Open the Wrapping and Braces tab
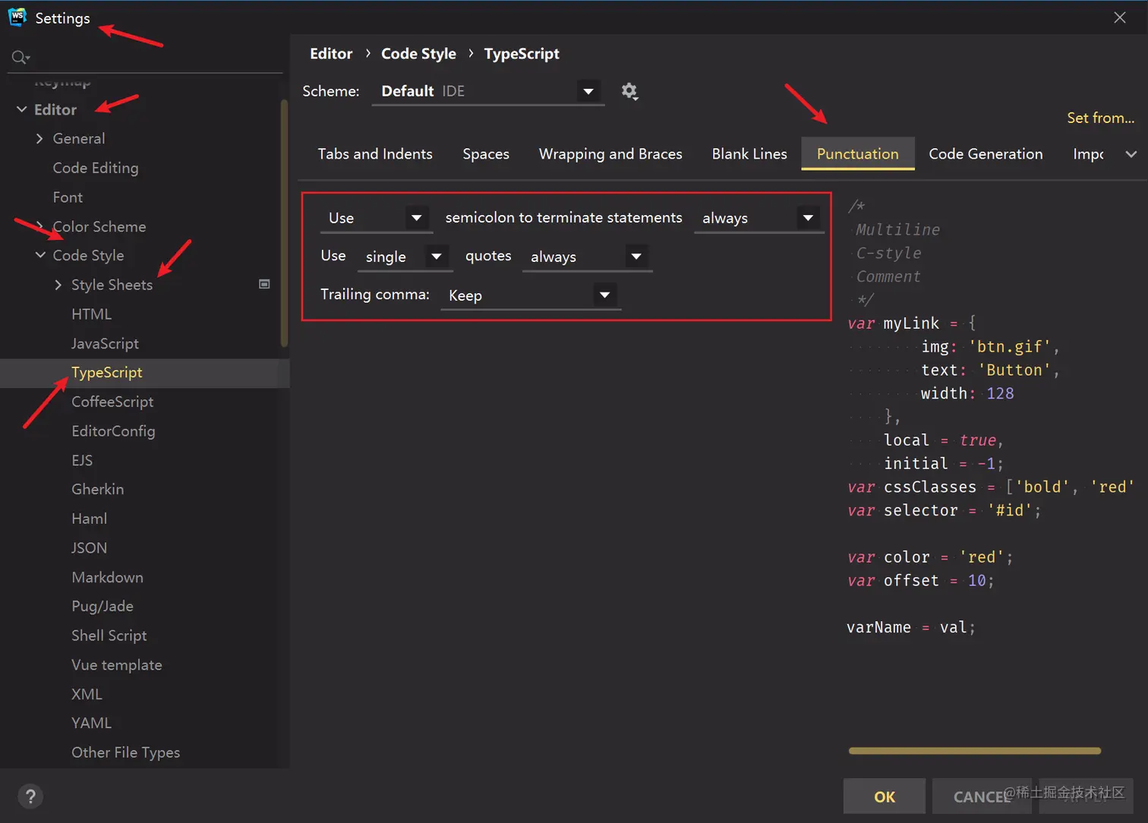The width and height of the screenshot is (1148, 823). click(610, 154)
